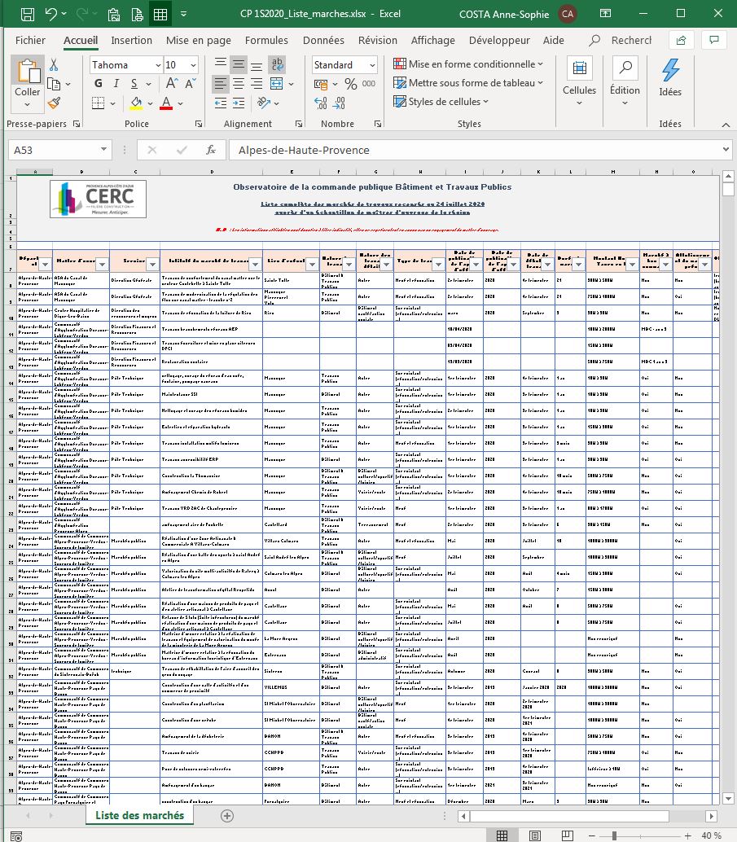Open Mise en forme conditionnelle
737x842 pixels.
point(468,64)
